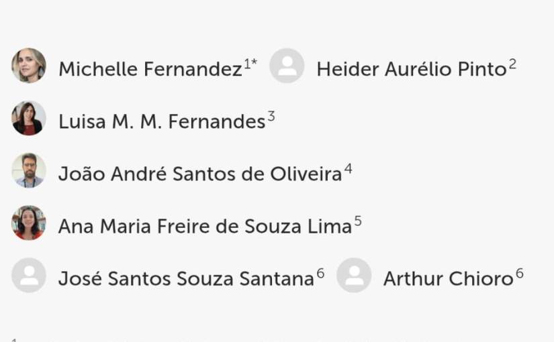The image size is (554, 342).
Task: Click affiliation superscript 2 after Heider Aurélio Pinto
Action: 512,64
